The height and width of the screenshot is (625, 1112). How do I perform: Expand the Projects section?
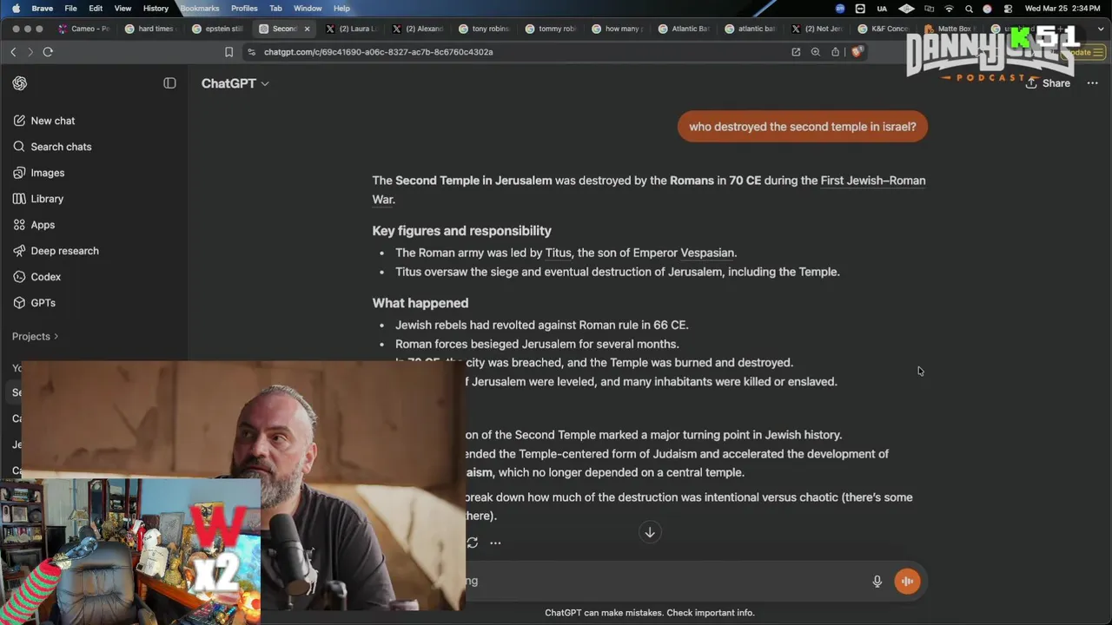coord(36,336)
